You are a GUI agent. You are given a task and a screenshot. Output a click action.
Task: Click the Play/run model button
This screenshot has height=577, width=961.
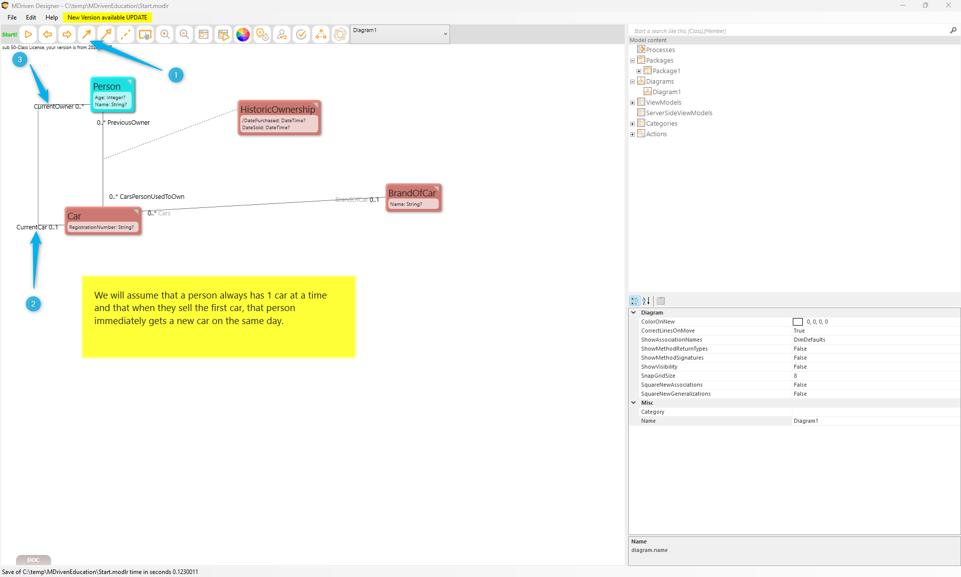coord(29,35)
